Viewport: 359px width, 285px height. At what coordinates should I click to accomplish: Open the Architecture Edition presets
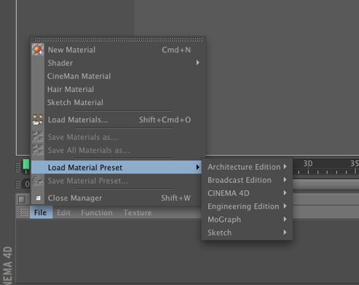click(x=247, y=167)
